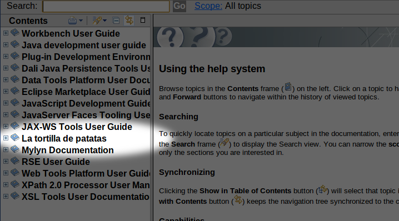Open the print icon dropdown arrow
399x221 pixels.
click(x=81, y=21)
